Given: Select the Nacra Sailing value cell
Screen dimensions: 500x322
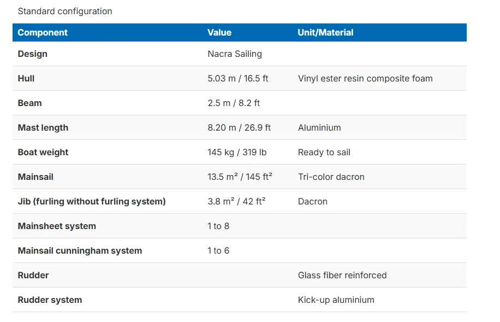Looking at the screenshot, I should 235,54.
